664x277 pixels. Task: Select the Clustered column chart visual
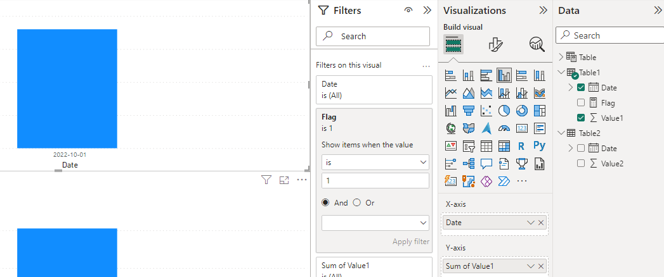point(504,76)
